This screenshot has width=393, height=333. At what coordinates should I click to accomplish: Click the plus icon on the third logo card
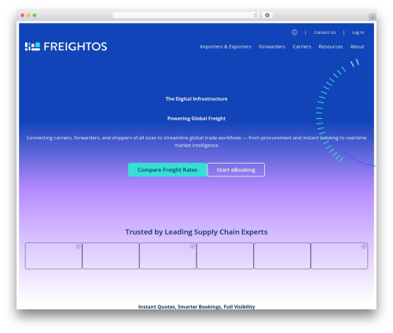[193, 246]
